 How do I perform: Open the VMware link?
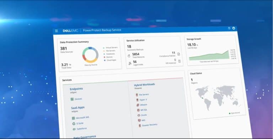pos(144,105)
